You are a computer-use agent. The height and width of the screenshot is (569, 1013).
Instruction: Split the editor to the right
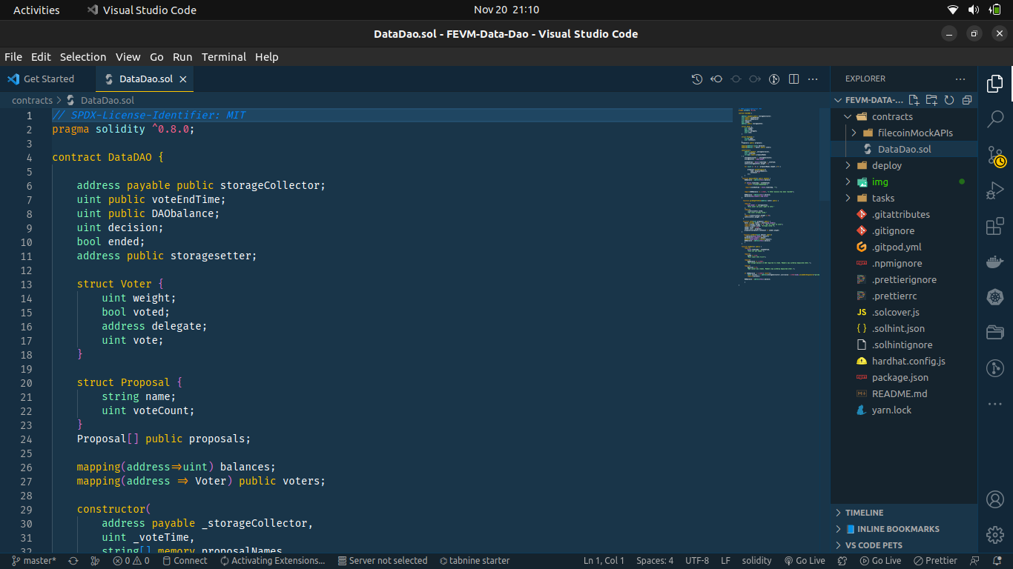(x=793, y=79)
